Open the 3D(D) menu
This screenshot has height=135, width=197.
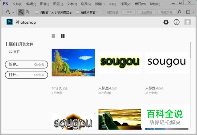(x=112, y=4)
